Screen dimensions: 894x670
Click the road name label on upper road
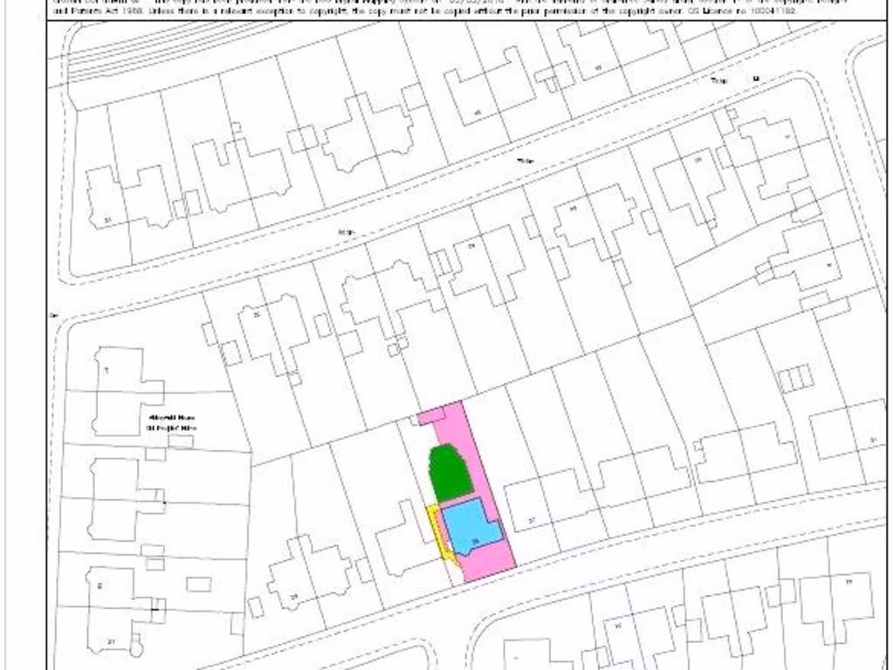[524, 161]
